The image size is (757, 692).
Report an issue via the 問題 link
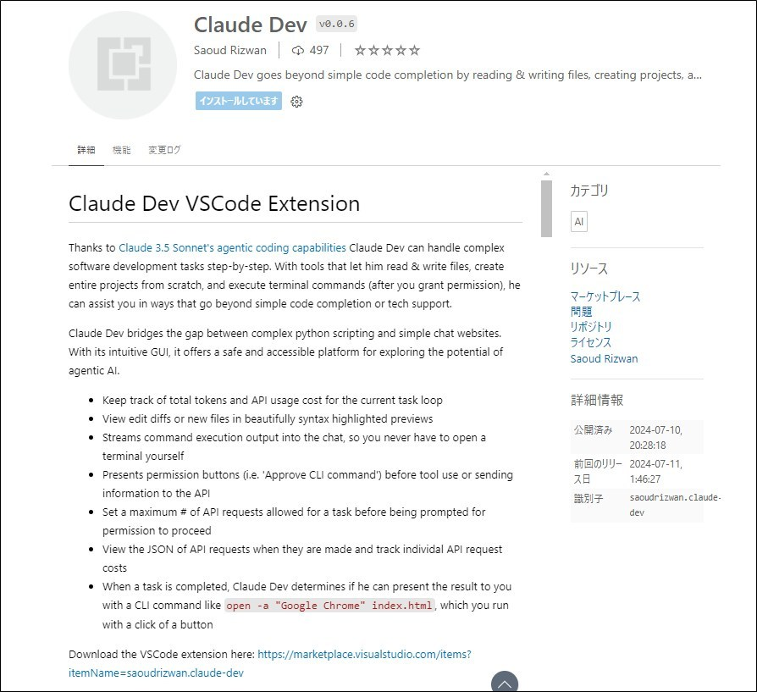point(581,311)
